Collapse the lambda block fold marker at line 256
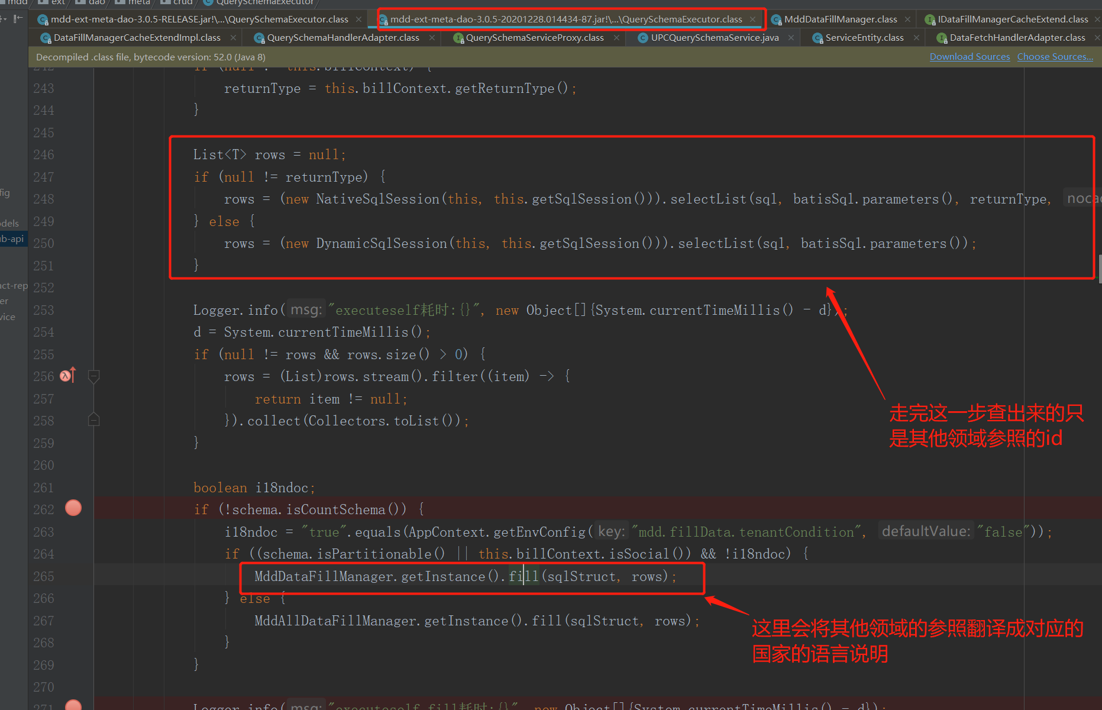Screen dimensions: 1102x710 tap(93, 376)
